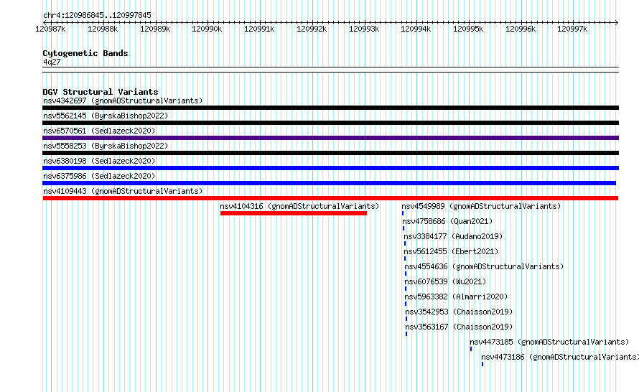639x392 pixels.
Task: Open variant nsv4554636 gnomAD label
Action: (484, 266)
